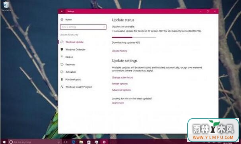Viewport: 241px width, 144px height.
Task: Focus the 'Find a setting' search box
Action: click(x=83, y=27)
